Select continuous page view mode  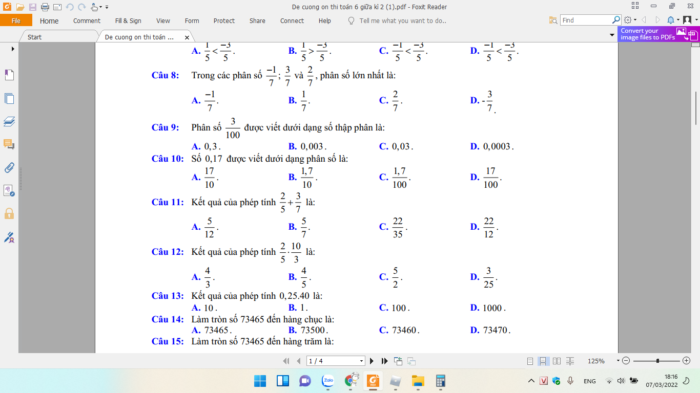click(544, 361)
